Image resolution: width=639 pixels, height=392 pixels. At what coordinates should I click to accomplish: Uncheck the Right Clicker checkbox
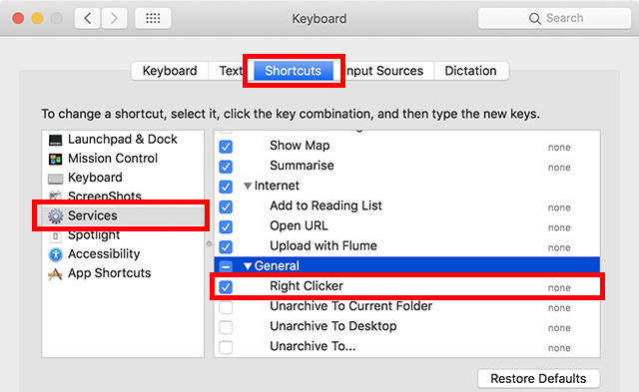(226, 287)
